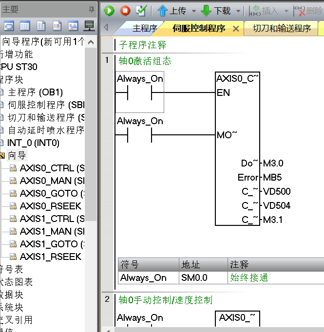Click the green RUN button in toolbar

coord(109,11)
